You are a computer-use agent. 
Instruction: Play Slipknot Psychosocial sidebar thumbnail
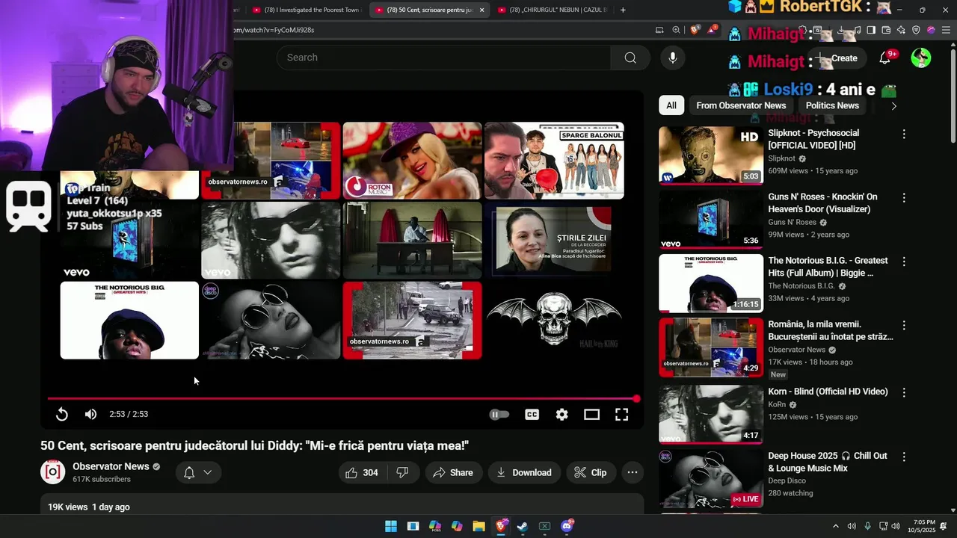(711, 155)
